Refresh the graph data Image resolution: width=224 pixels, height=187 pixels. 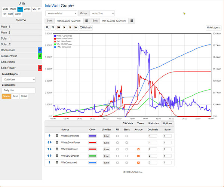(86, 27)
